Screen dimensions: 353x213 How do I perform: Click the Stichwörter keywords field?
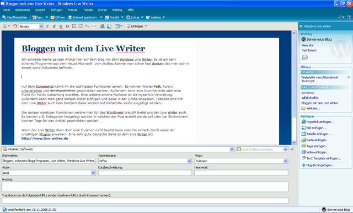coord(49,161)
